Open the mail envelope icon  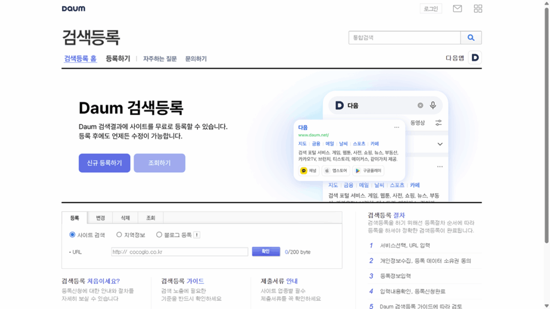click(x=457, y=9)
